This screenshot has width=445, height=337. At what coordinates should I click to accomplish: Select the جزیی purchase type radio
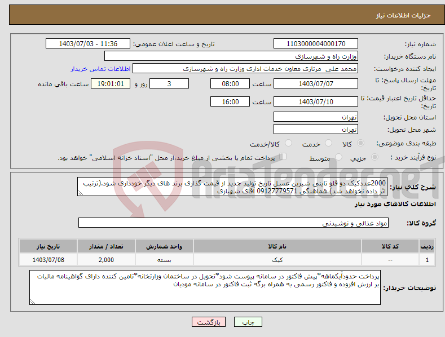(374, 157)
